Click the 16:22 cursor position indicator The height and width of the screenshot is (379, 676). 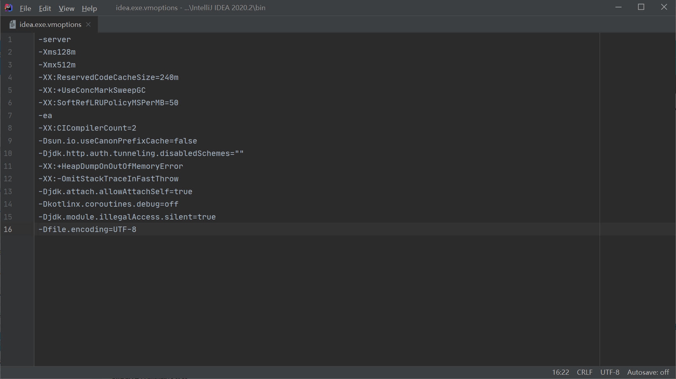click(x=560, y=372)
